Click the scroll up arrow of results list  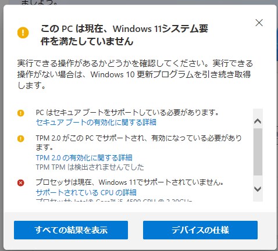pyautogui.click(x=258, y=121)
